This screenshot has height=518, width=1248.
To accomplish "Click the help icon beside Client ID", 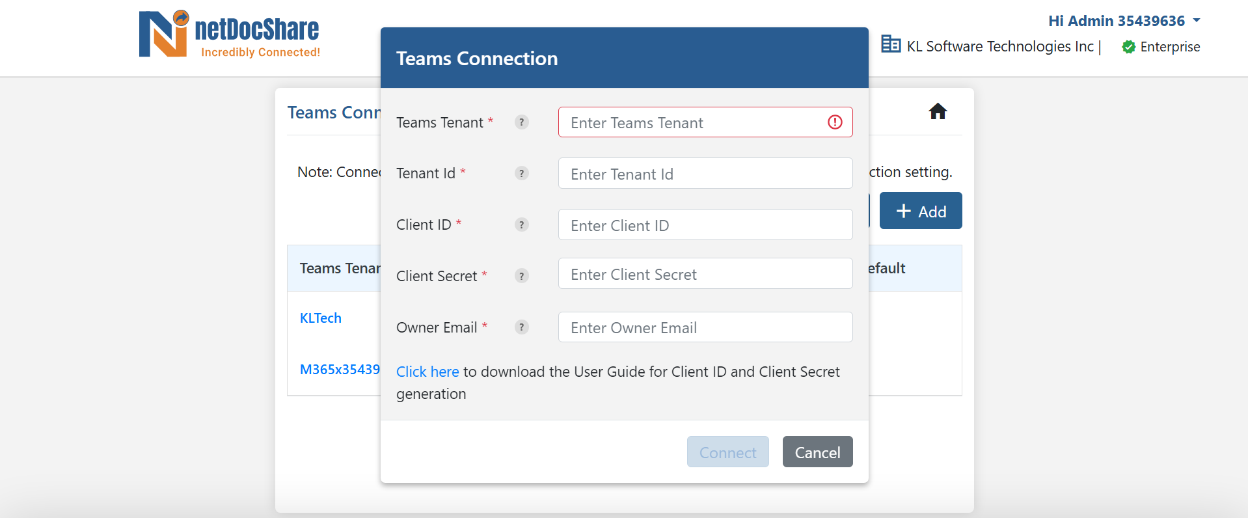I will tap(521, 225).
